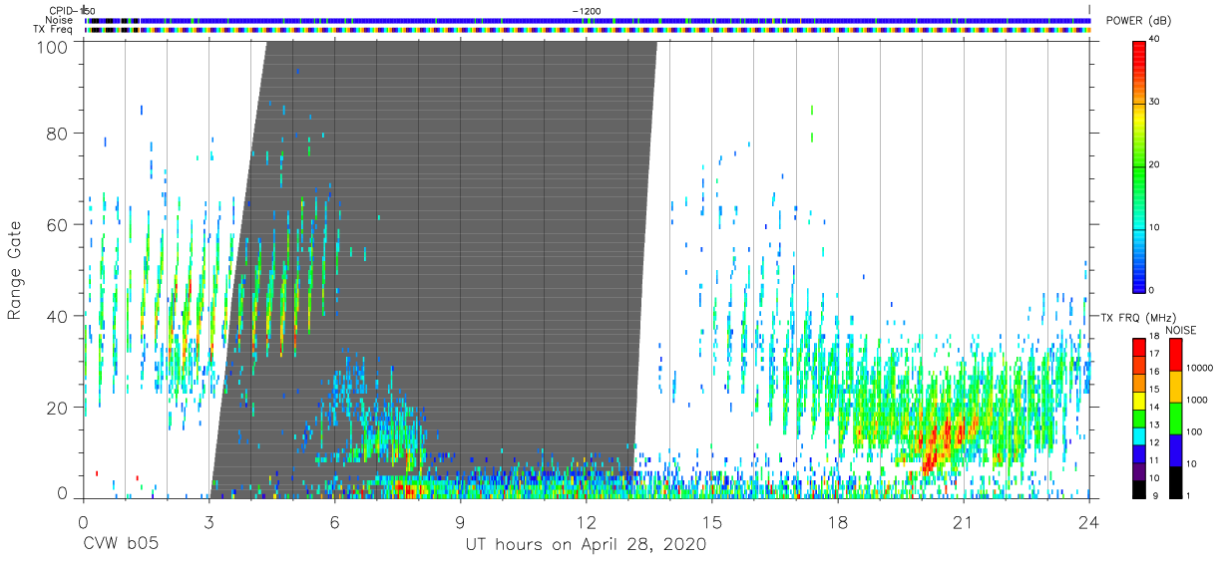
Task: Click the 40 tick on Range Gate axis
Action: point(58,317)
